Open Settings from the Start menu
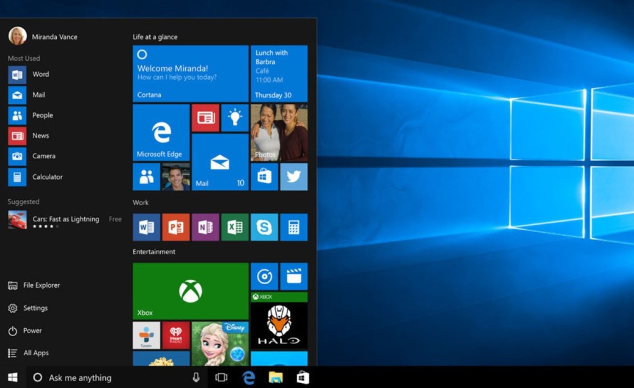Screen dimensions: 634x388 pos(35,308)
